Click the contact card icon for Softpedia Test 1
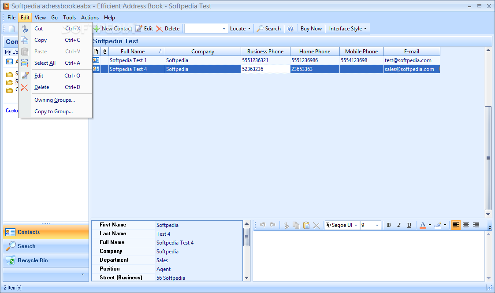Screen dimensions: 495x293 coord(96,60)
